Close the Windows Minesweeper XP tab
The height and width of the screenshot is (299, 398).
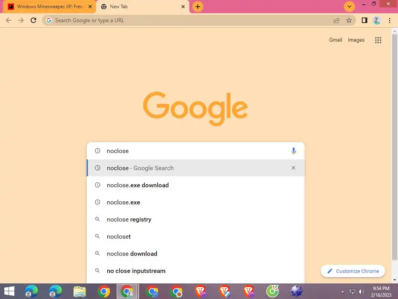click(x=90, y=7)
